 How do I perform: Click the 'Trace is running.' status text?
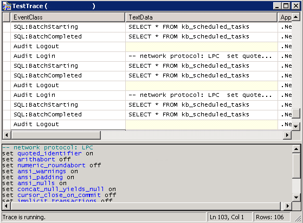24,217
